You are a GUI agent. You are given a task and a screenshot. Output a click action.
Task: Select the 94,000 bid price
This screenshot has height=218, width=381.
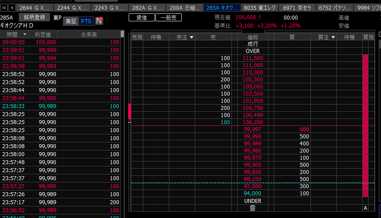tap(253, 194)
